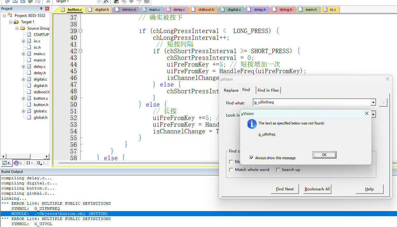Switch to the delay.c editor tab

176,10
